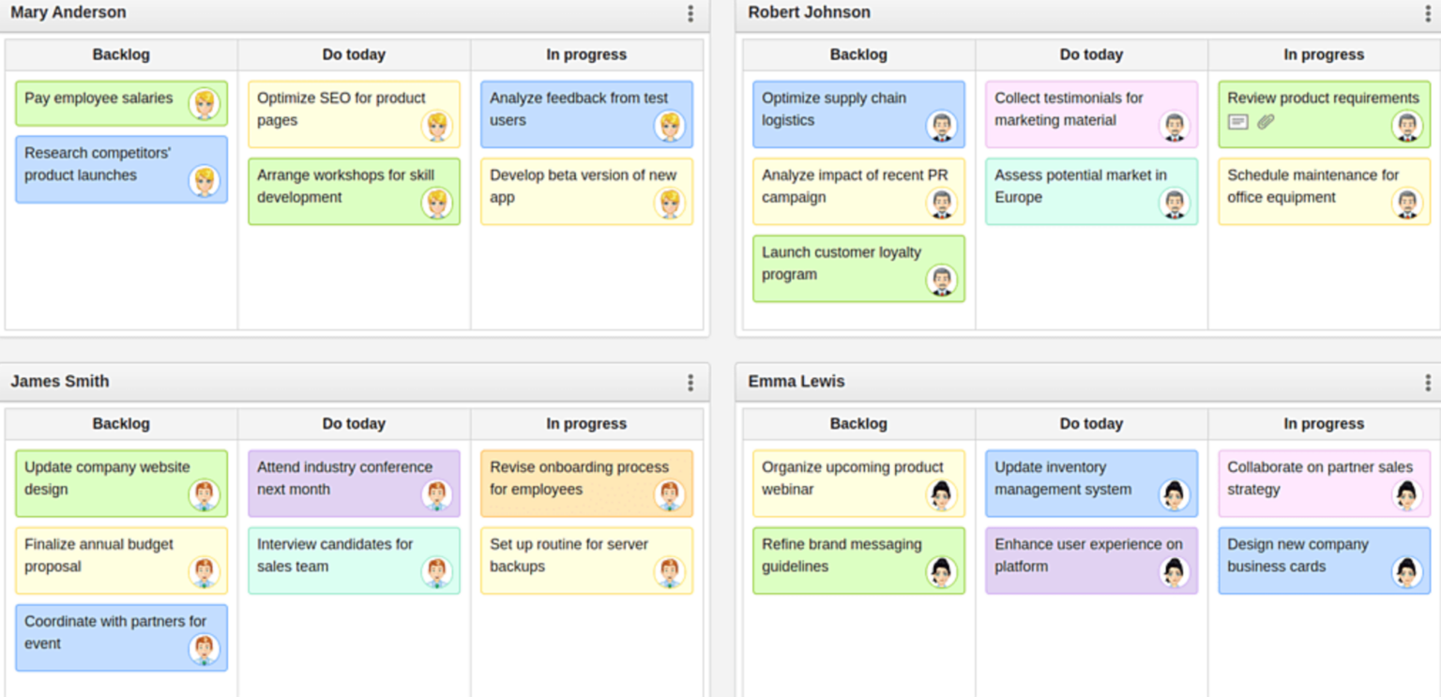Open the three-dot menu on Robert Johnson's board
This screenshot has width=1441, height=697.
coord(1428,13)
